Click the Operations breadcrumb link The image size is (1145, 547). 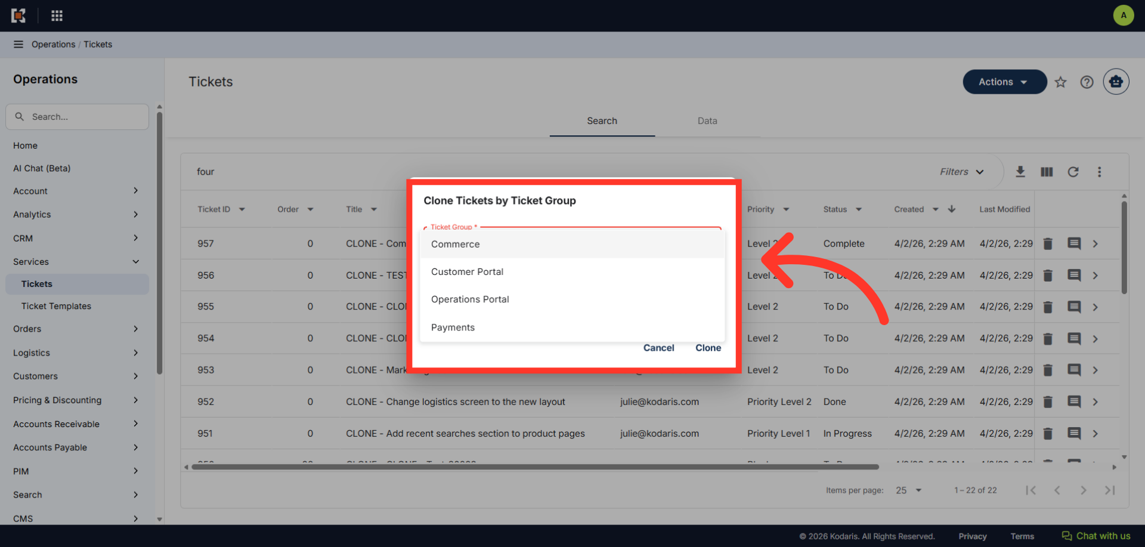[x=53, y=44]
